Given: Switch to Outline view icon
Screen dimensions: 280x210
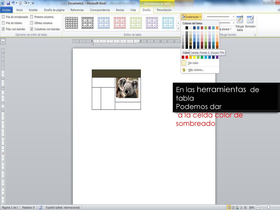Looking at the screenshot, I should tap(241, 208).
